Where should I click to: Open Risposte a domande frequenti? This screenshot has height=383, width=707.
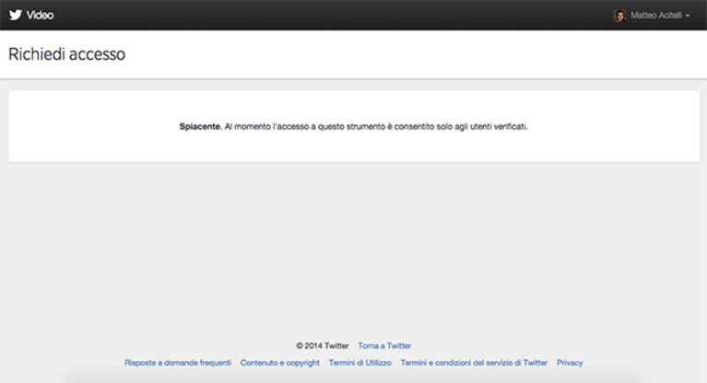click(178, 363)
